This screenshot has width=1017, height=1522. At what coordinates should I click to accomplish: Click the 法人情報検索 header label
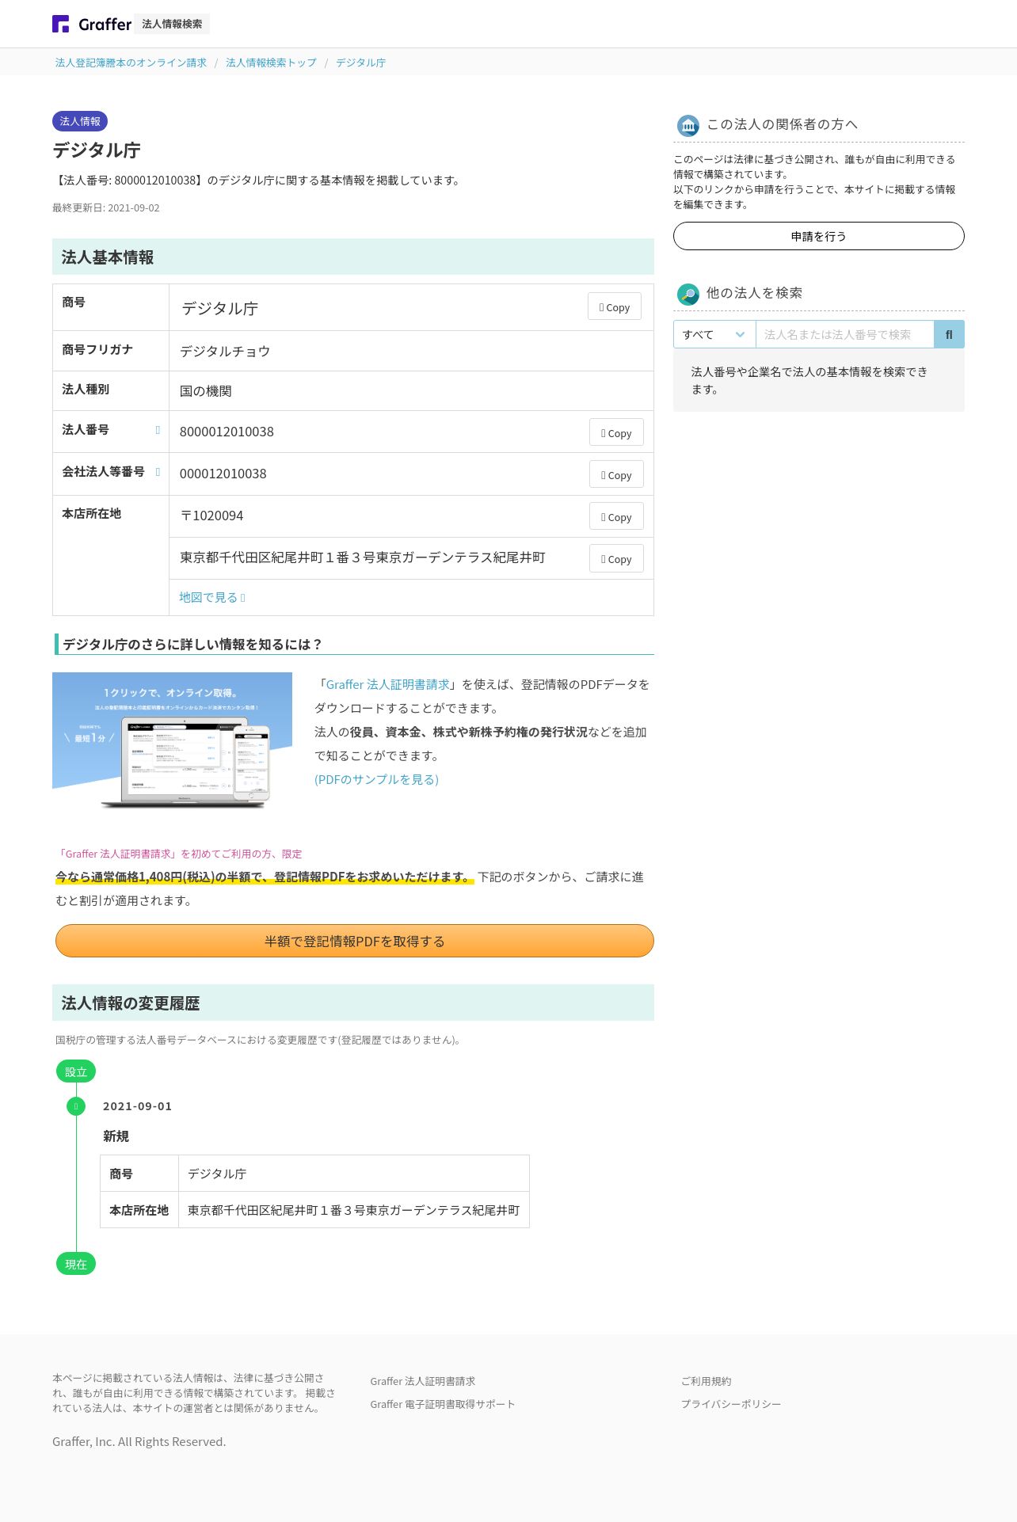[x=172, y=24]
